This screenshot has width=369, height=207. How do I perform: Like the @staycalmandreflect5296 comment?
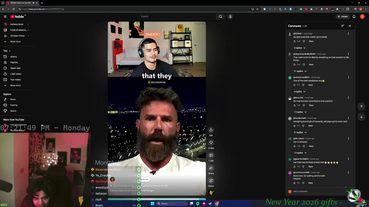(294, 64)
